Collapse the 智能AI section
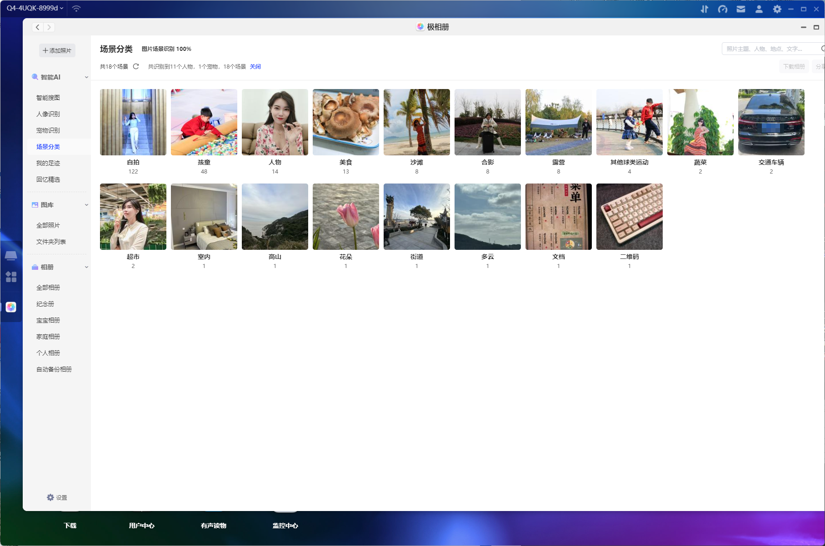Image resolution: width=825 pixels, height=546 pixels. tap(86, 77)
